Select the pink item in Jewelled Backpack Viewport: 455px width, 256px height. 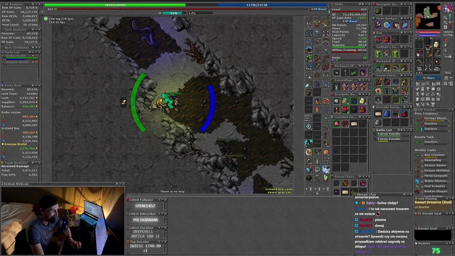tap(336, 124)
